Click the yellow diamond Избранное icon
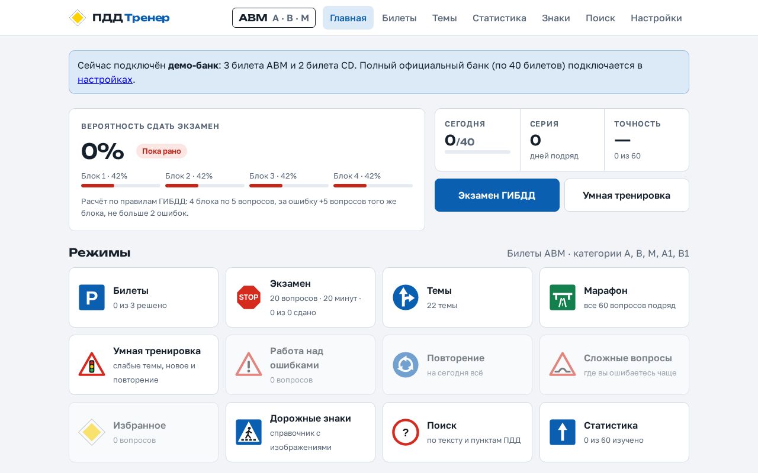This screenshot has height=473, width=758. click(x=92, y=432)
